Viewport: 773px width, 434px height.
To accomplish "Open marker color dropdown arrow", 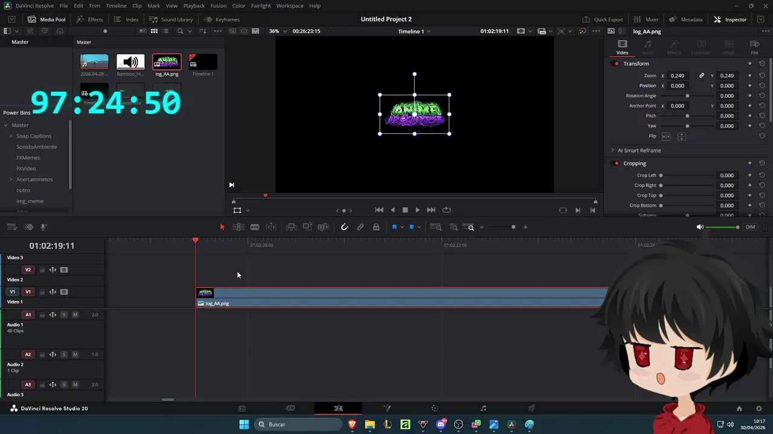I will pyautogui.click(x=420, y=227).
